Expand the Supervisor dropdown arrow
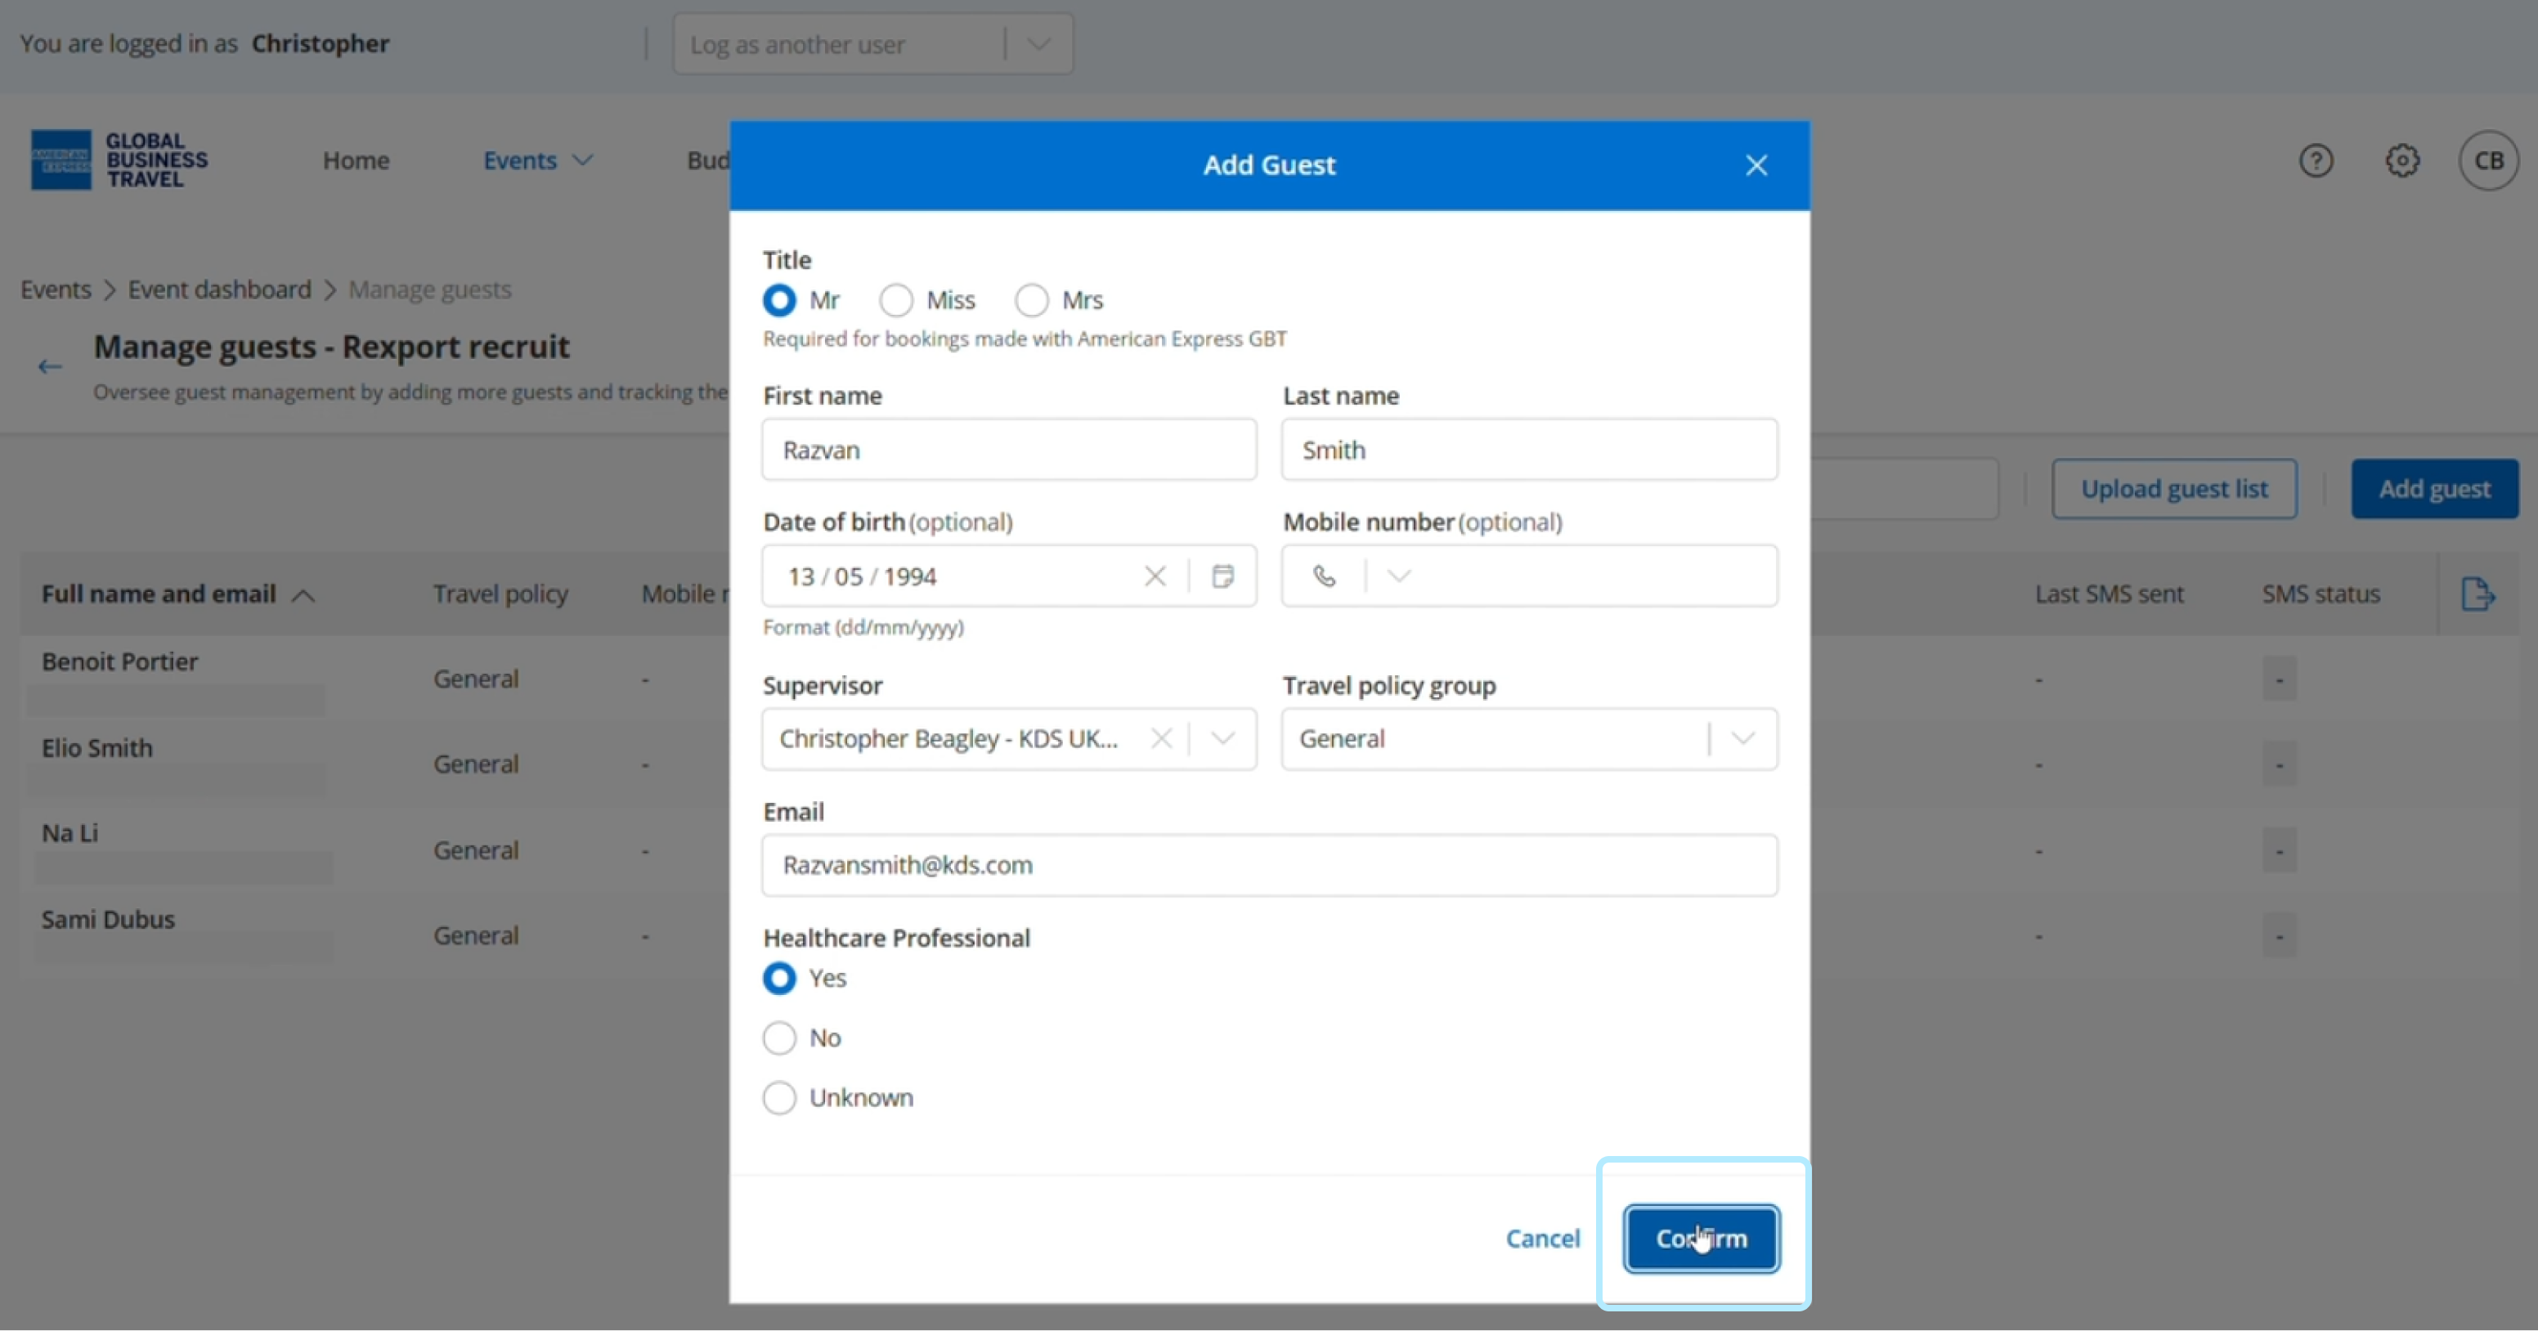The width and height of the screenshot is (2538, 1331). coord(1222,739)
